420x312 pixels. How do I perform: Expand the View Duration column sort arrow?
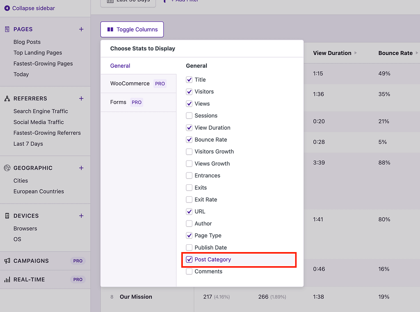[357, 53]
